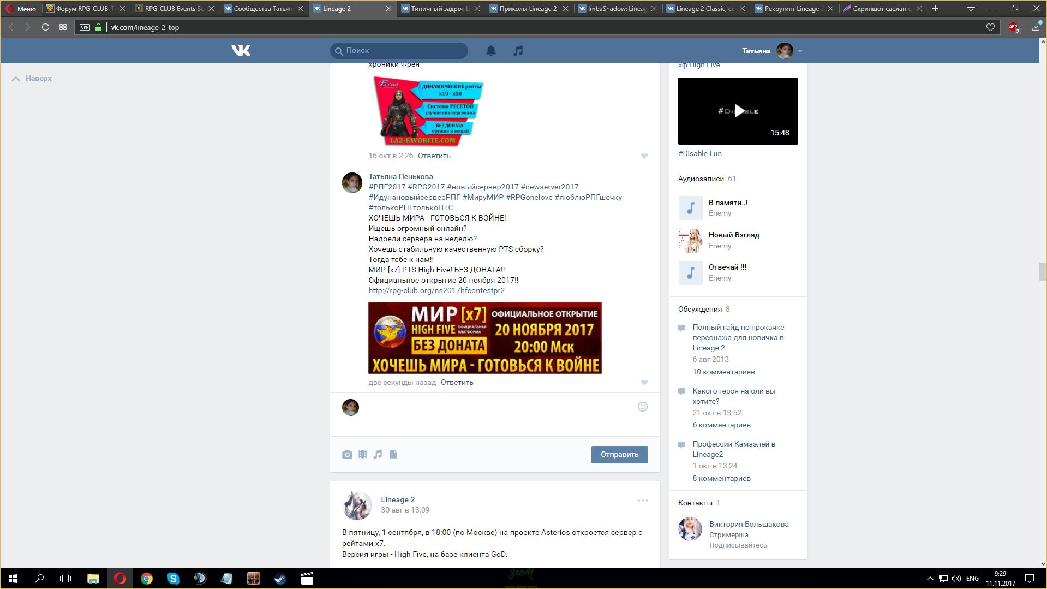Open the Аудиозаписи section header
This screenshot has height=589, width=1047.
[x=701, y=179]
